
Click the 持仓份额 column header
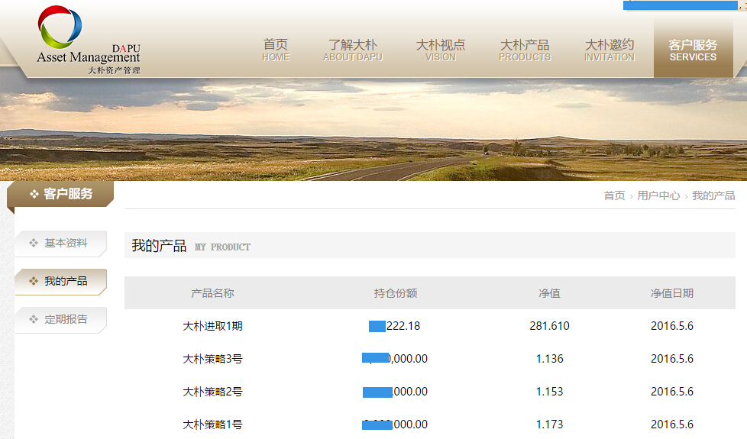[396, 293]
